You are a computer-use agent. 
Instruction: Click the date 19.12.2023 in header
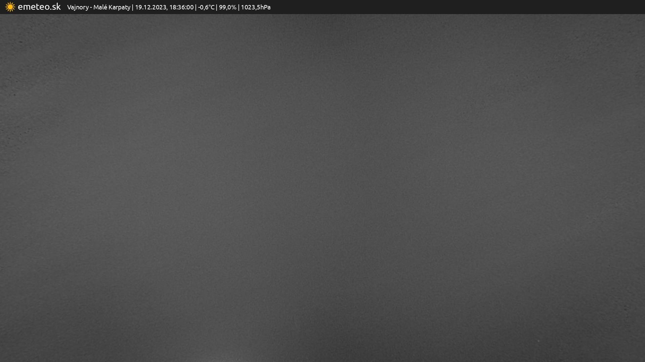150,7
